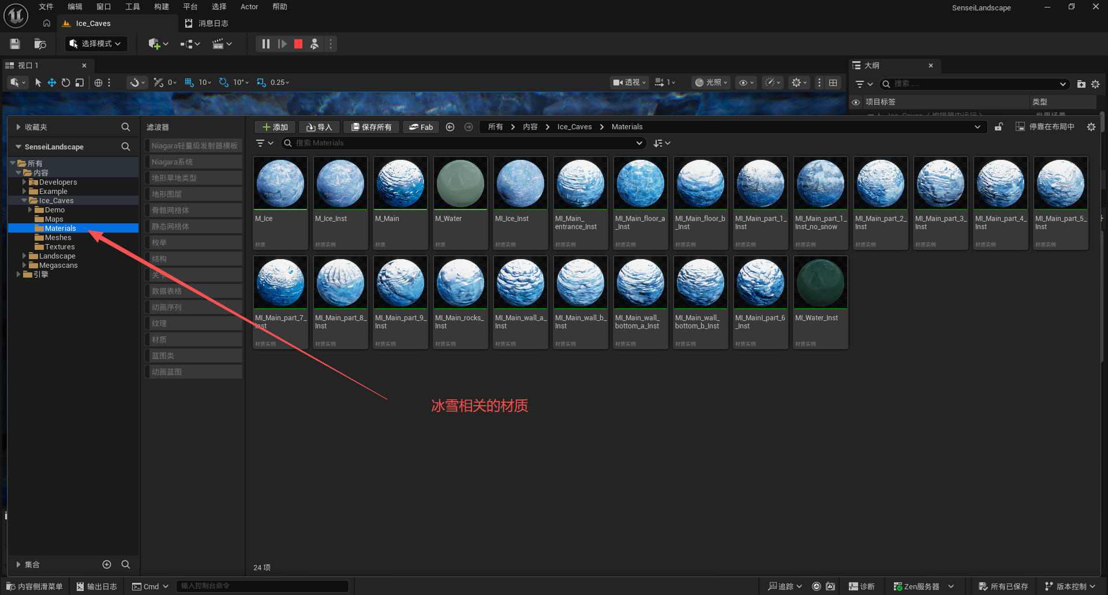Screen dimensions: 1108x595
Task: Open the 内容侧滑菜单 content drawer
Action: (x=35, y=586)
